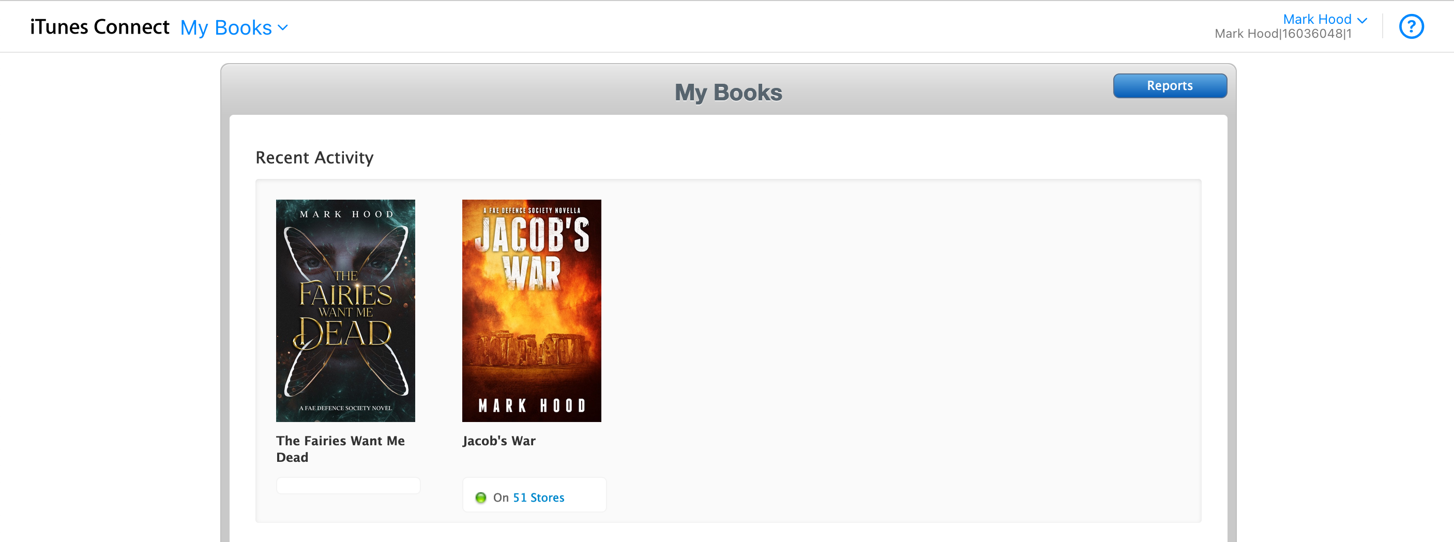Expand the My Books chevron in header
The width and height of the screenshot is (1454, 542).
click(283, 27)
